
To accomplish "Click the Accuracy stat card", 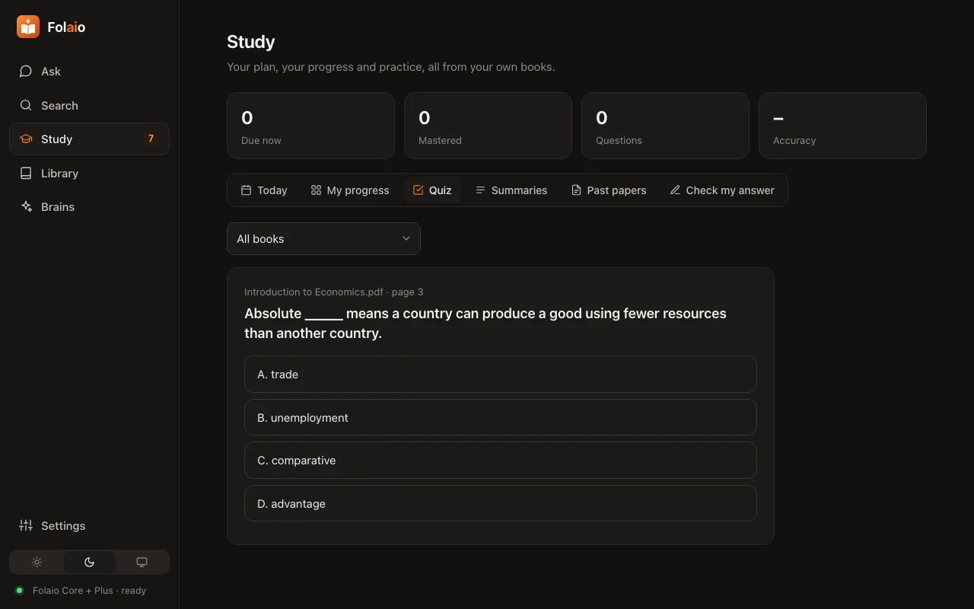I will pos(842,126).
